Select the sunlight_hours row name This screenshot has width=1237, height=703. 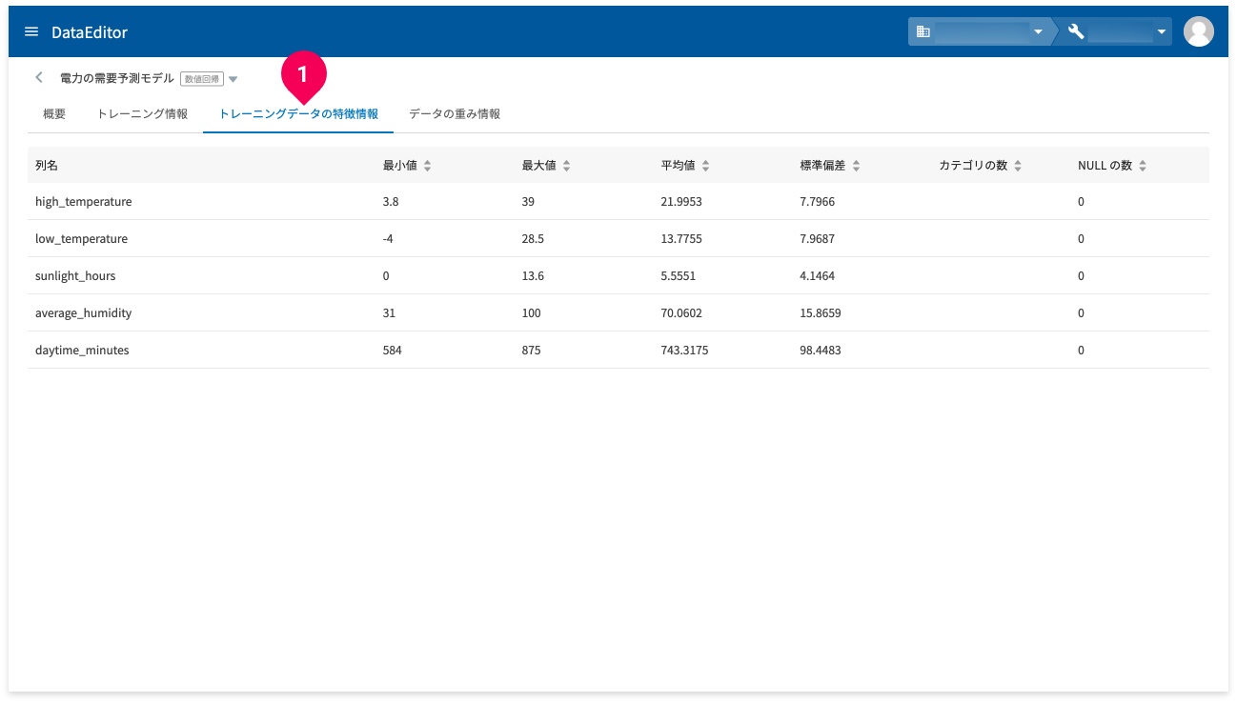[x=75, y=276]
